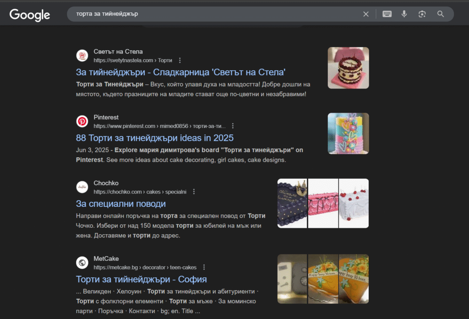Expand three-dot menu for Chochko result
The image size is (469, 319).
point(194,192)
